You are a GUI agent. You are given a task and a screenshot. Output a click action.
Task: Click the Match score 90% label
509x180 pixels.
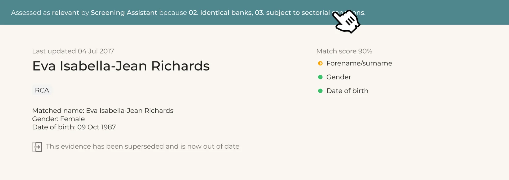point(344,51)
